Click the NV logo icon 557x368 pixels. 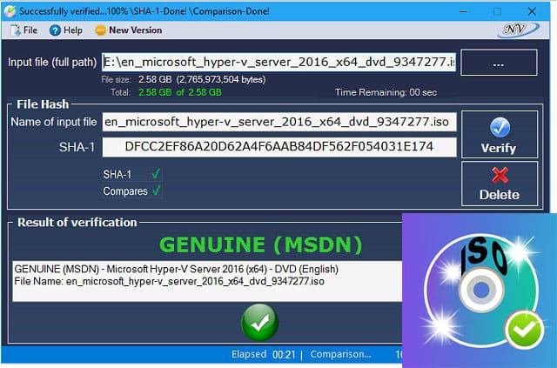(x=519, y=30)
